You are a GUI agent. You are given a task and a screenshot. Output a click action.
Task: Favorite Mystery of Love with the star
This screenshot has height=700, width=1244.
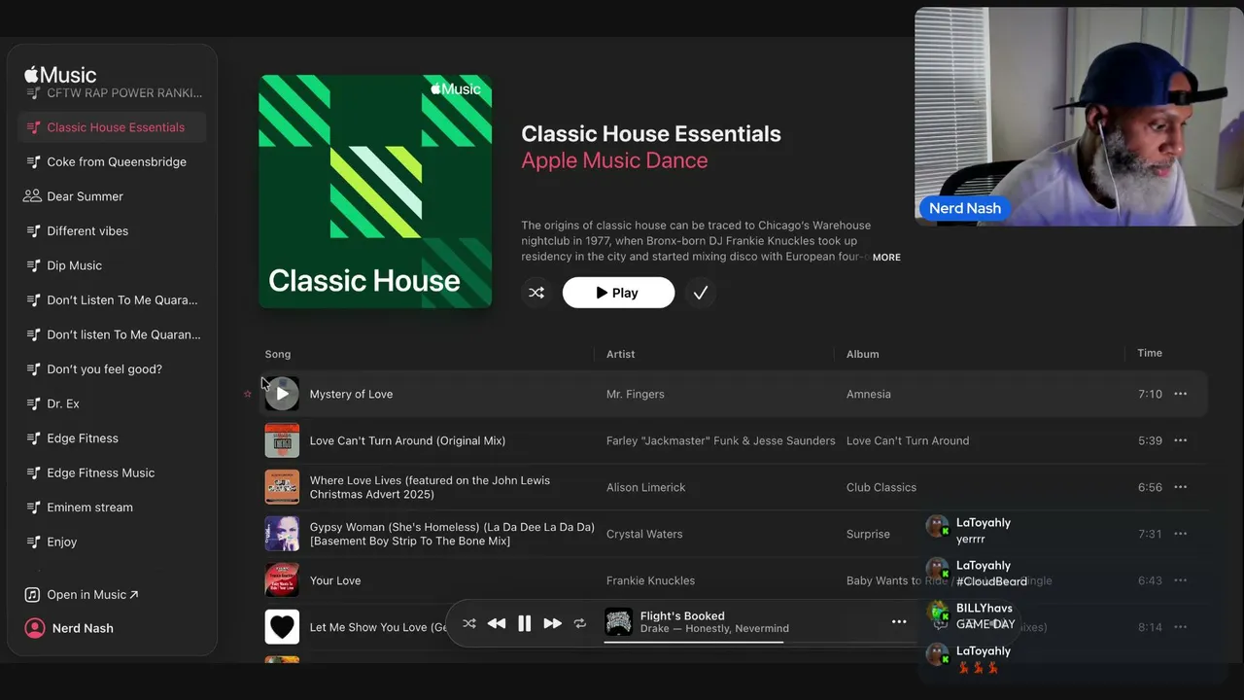(248, 394)
